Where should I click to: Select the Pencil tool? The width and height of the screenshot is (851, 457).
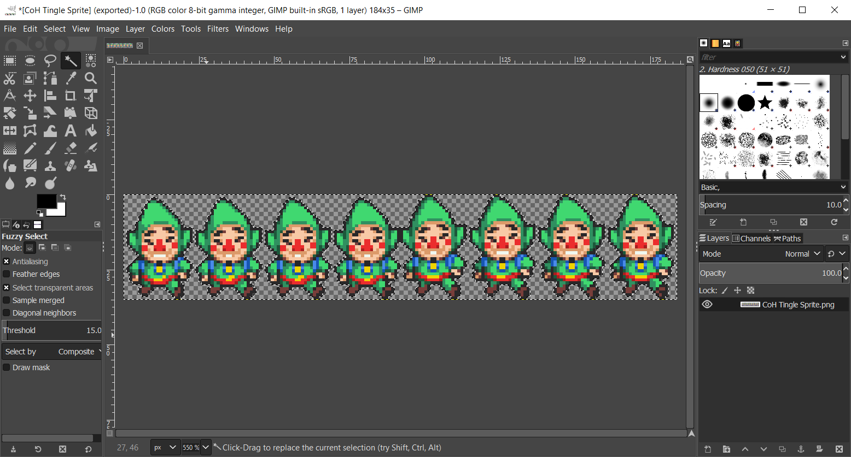tap(30, 148)
